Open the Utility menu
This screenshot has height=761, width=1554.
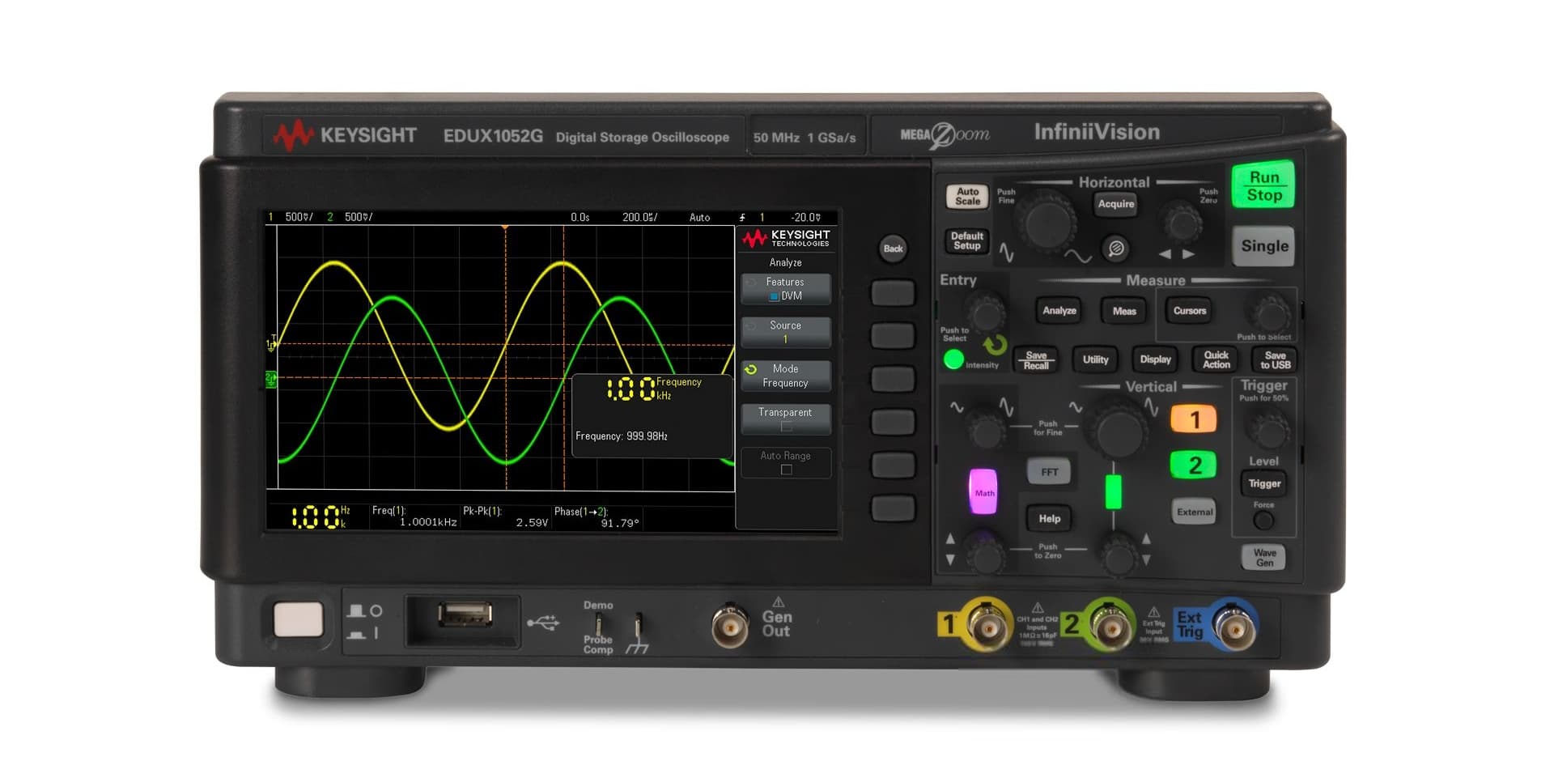click(x=1094, y=359)
